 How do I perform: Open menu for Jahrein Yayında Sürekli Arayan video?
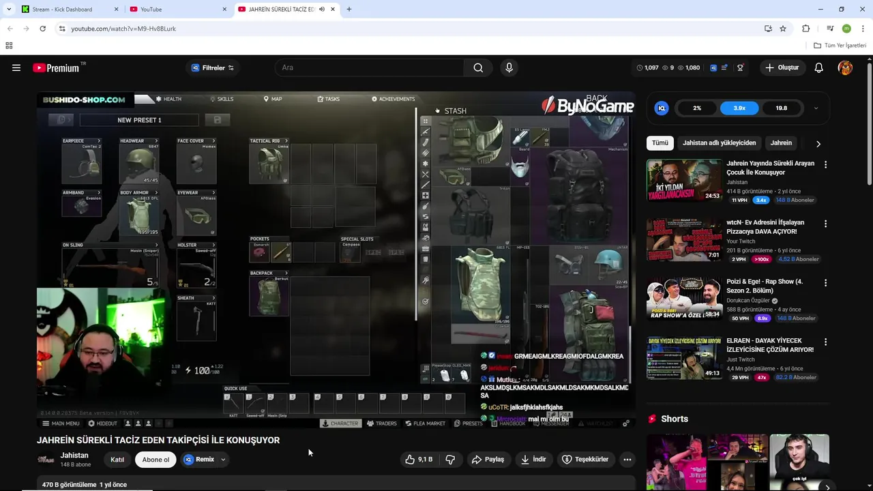pos(825,164)
